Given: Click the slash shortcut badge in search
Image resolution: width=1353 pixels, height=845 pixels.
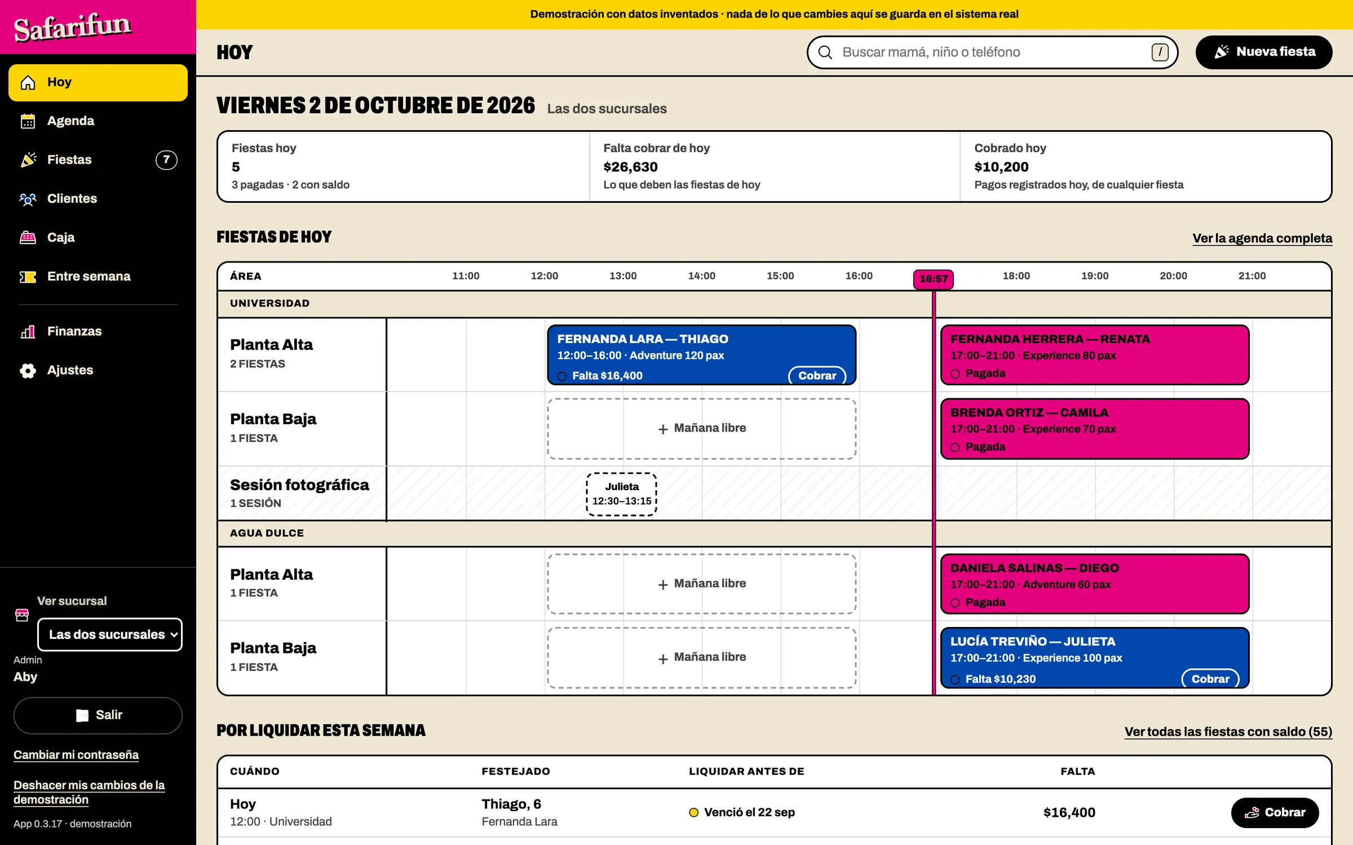Looking at the screenshot, I should click(x=1160, y=52).
